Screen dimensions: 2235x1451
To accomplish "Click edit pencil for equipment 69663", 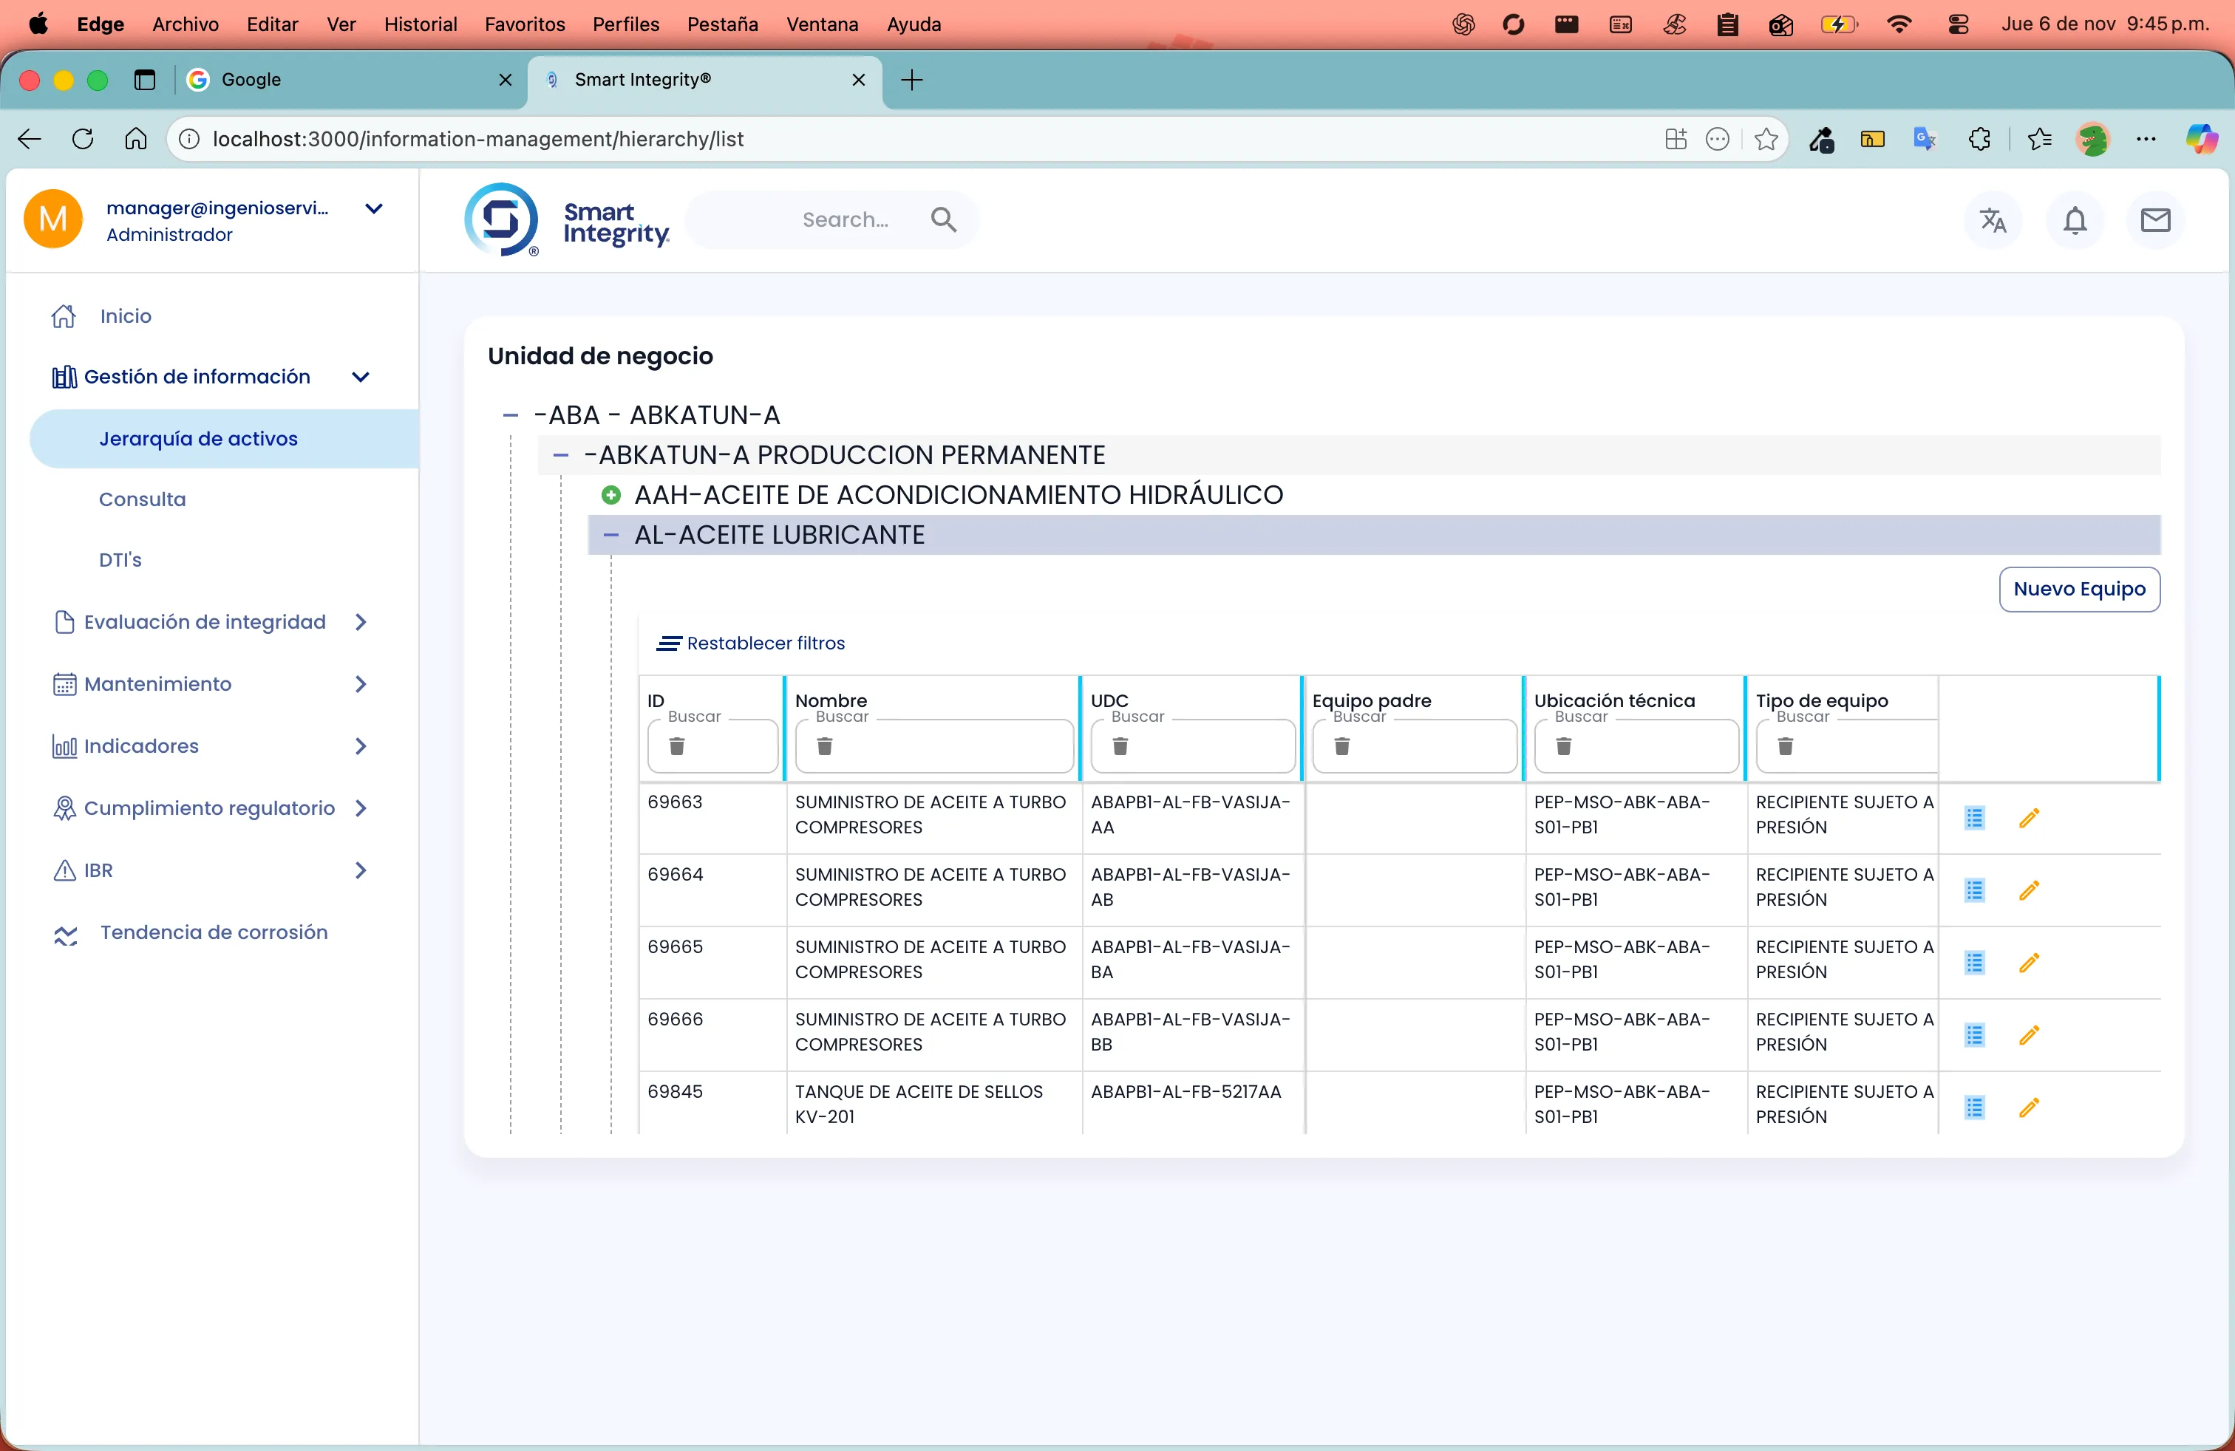I will tap(2028, 817).
